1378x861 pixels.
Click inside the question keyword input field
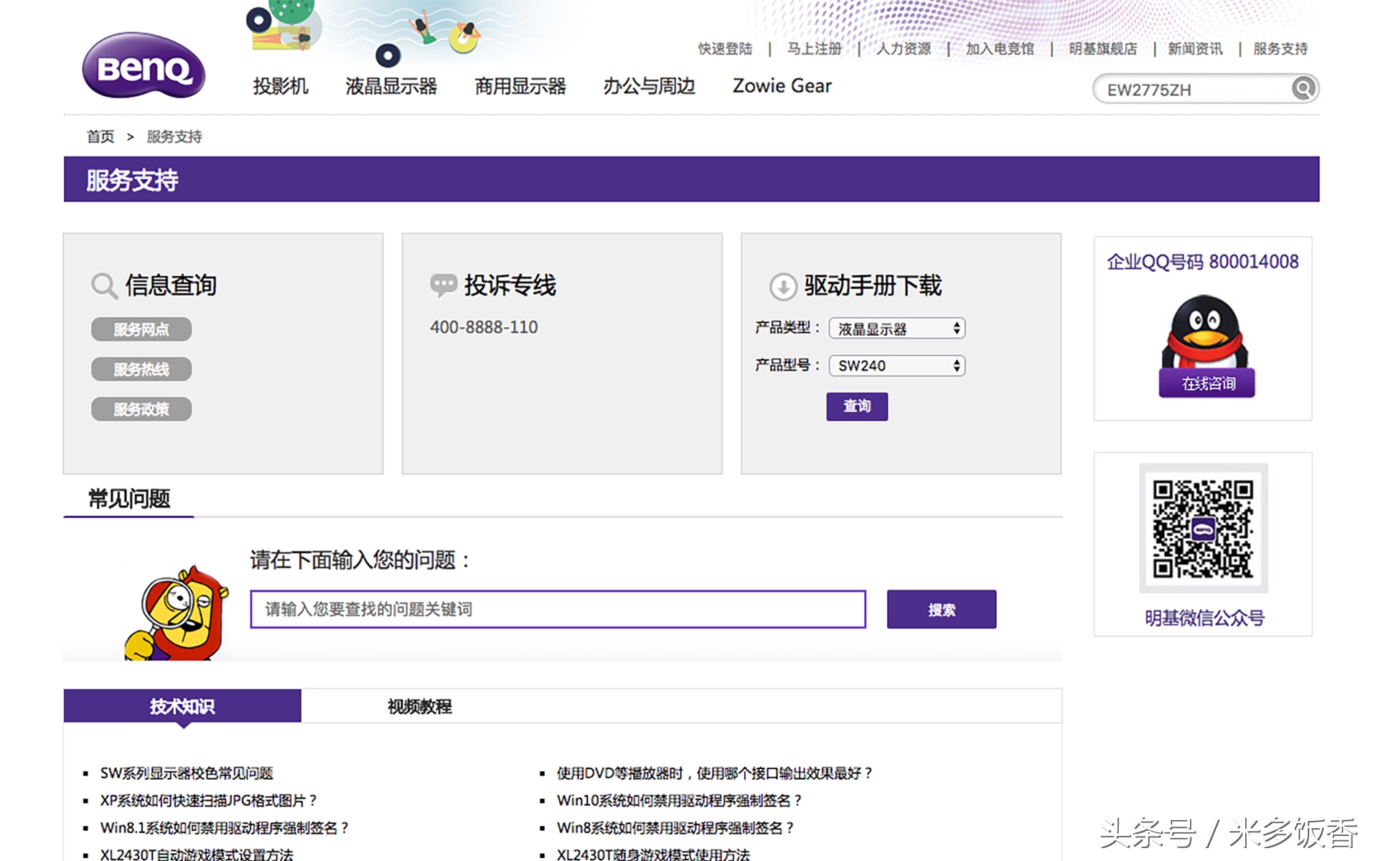556,609
